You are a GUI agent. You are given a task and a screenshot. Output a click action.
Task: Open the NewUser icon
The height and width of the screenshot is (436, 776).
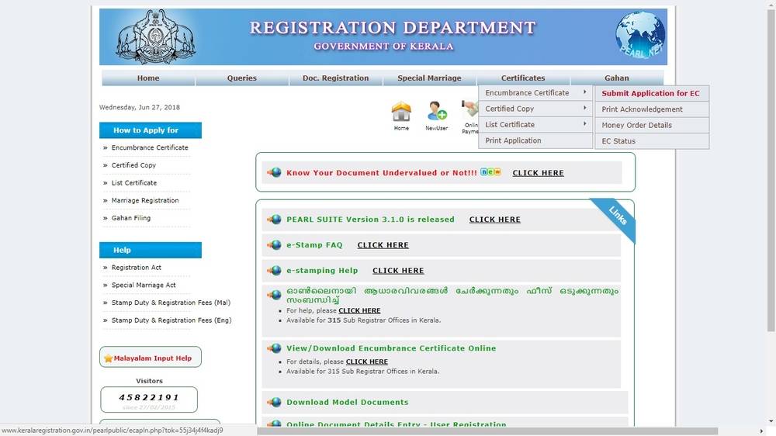[x=437, y=111]
